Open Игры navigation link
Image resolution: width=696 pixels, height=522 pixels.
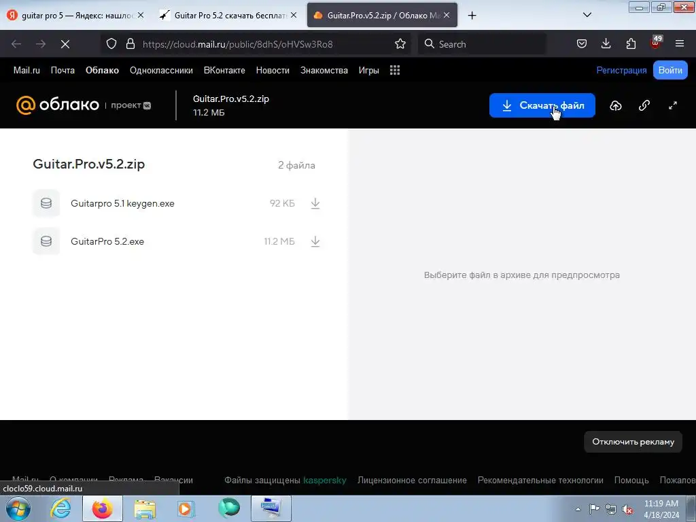click(369, 70)
